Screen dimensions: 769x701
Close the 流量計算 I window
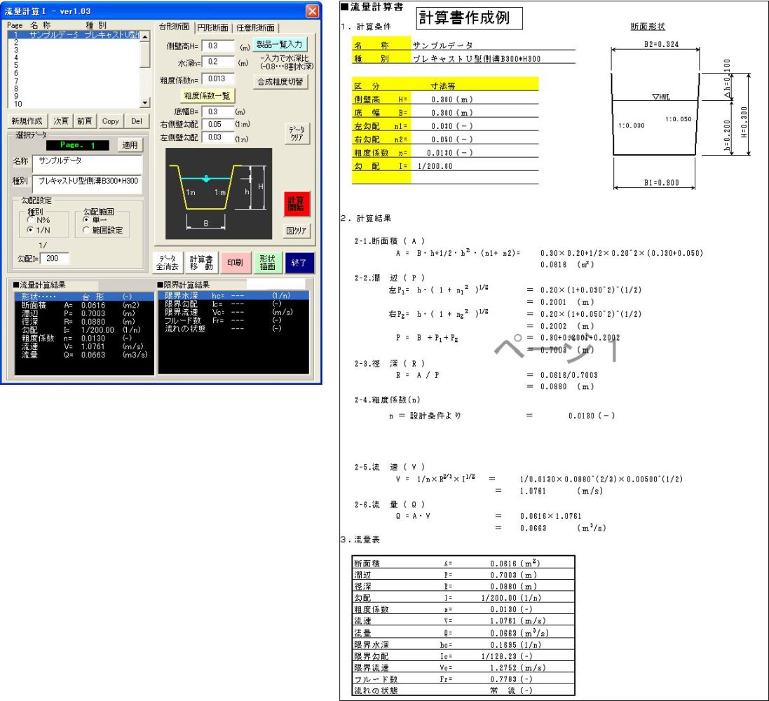click(x=312, y=11)
